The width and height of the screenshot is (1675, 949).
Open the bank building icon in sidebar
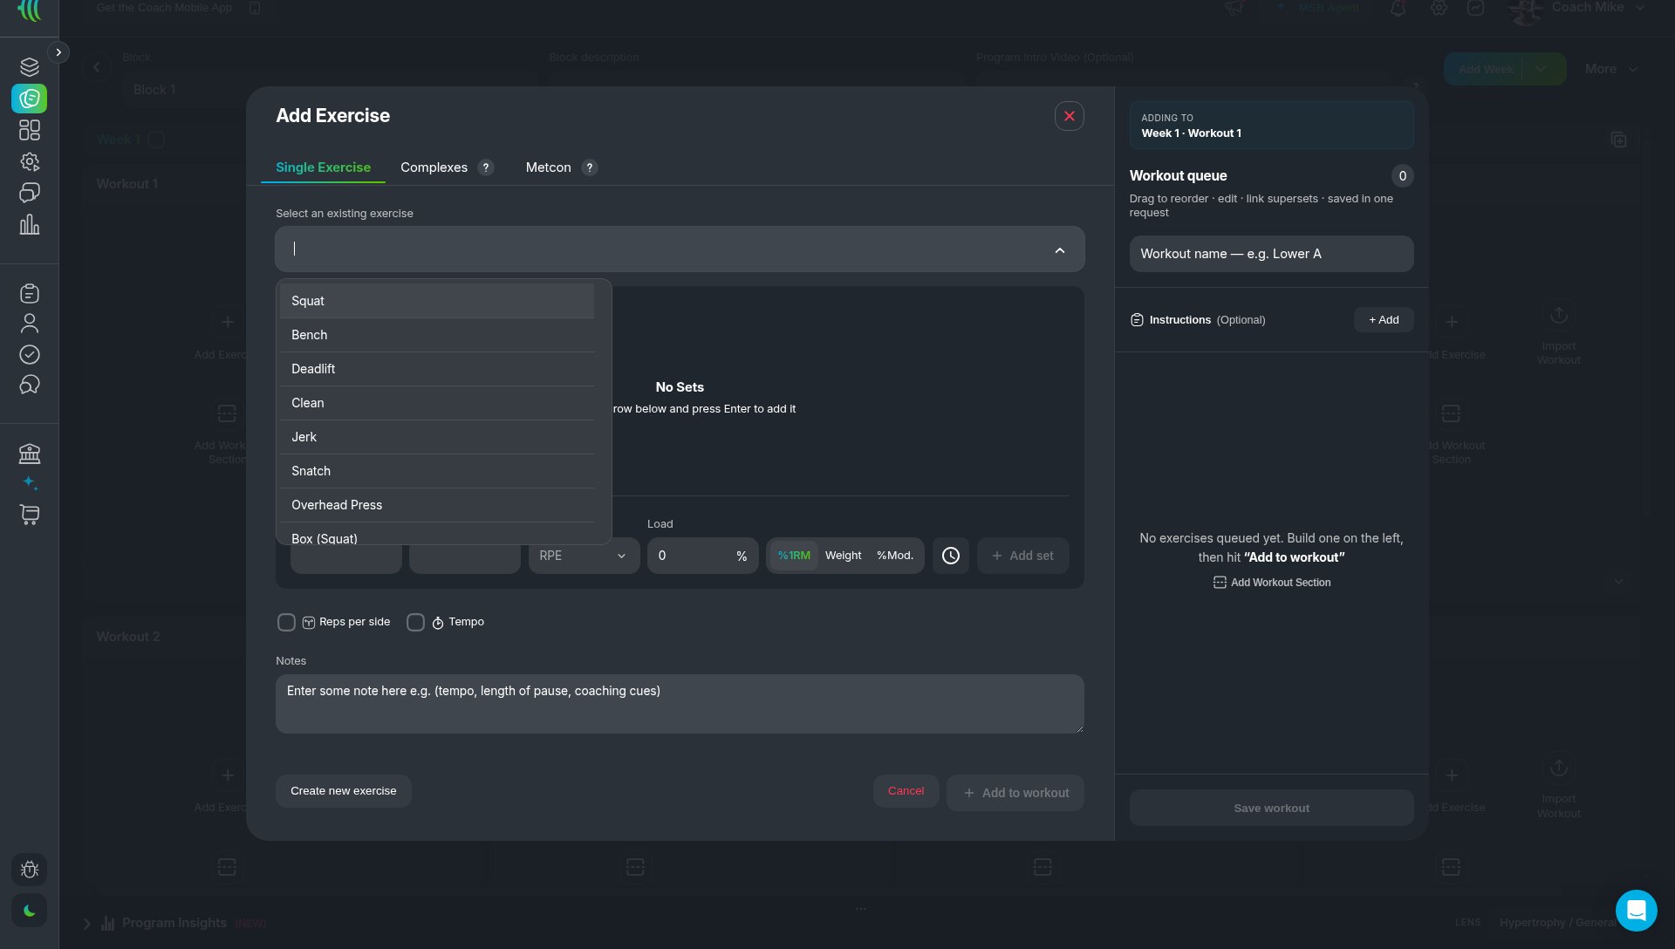(x=30, y=454)
